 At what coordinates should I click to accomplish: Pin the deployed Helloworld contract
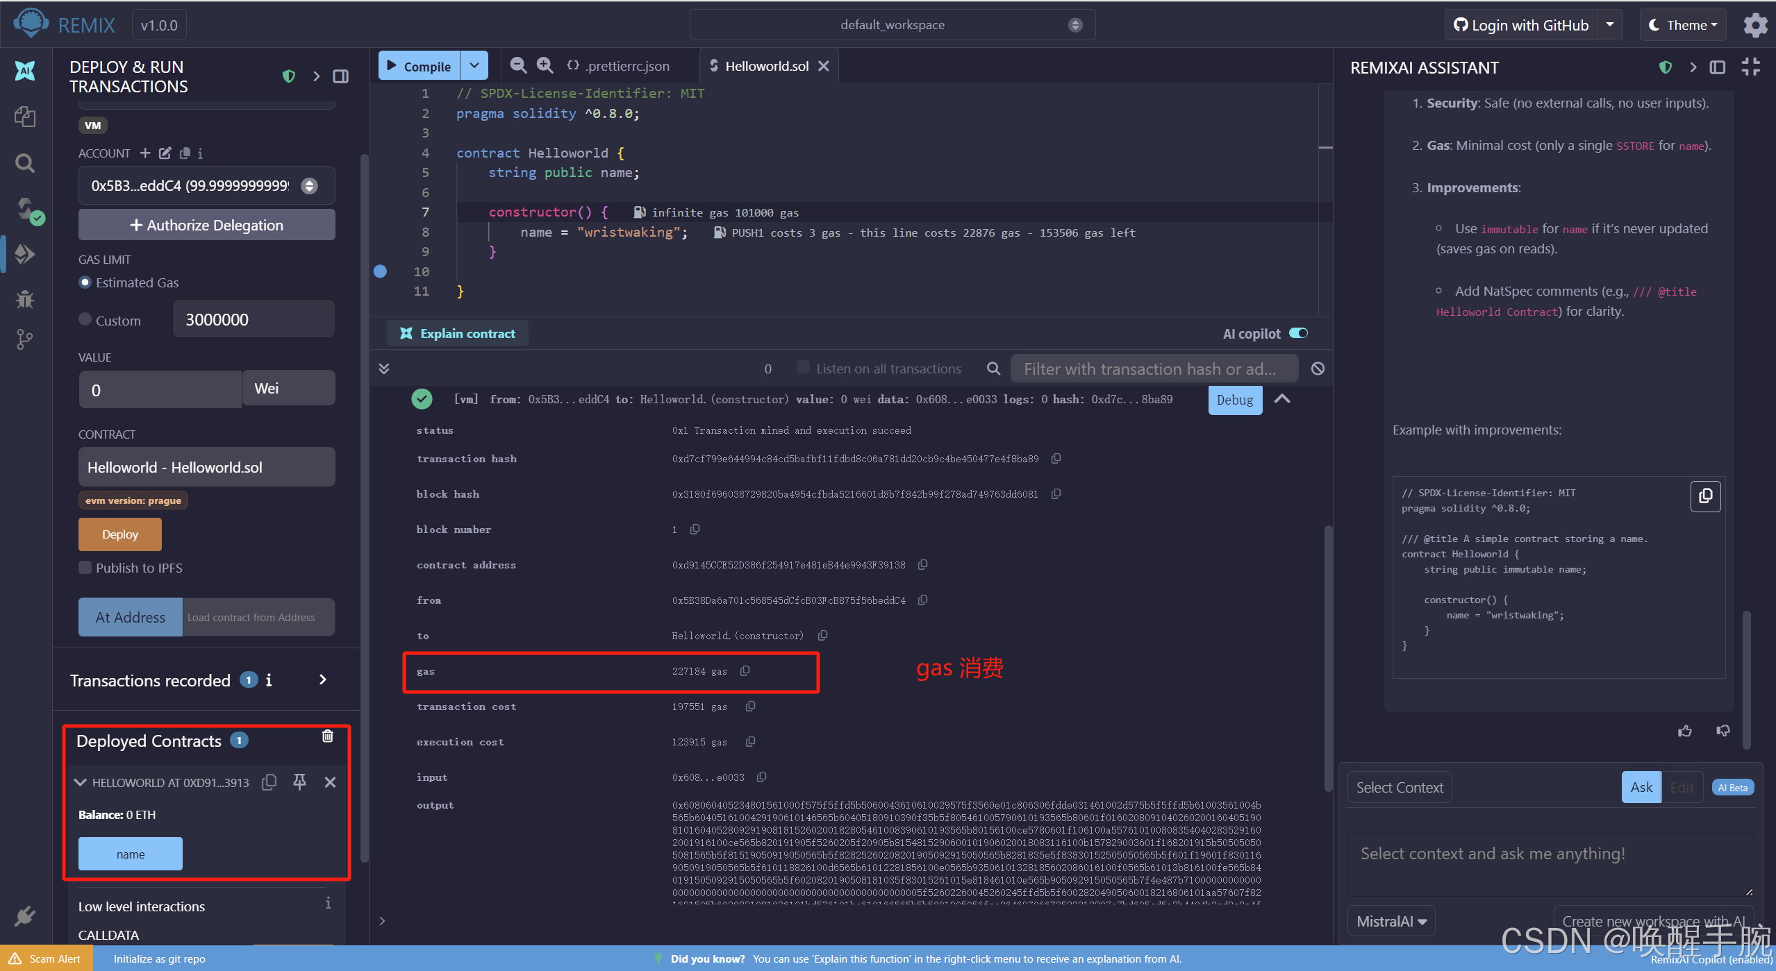(x=299, y=782)
